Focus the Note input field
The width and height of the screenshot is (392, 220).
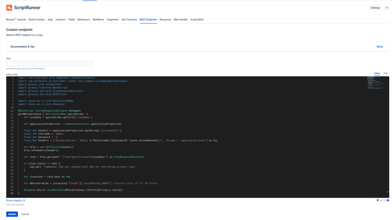point(49,64)
